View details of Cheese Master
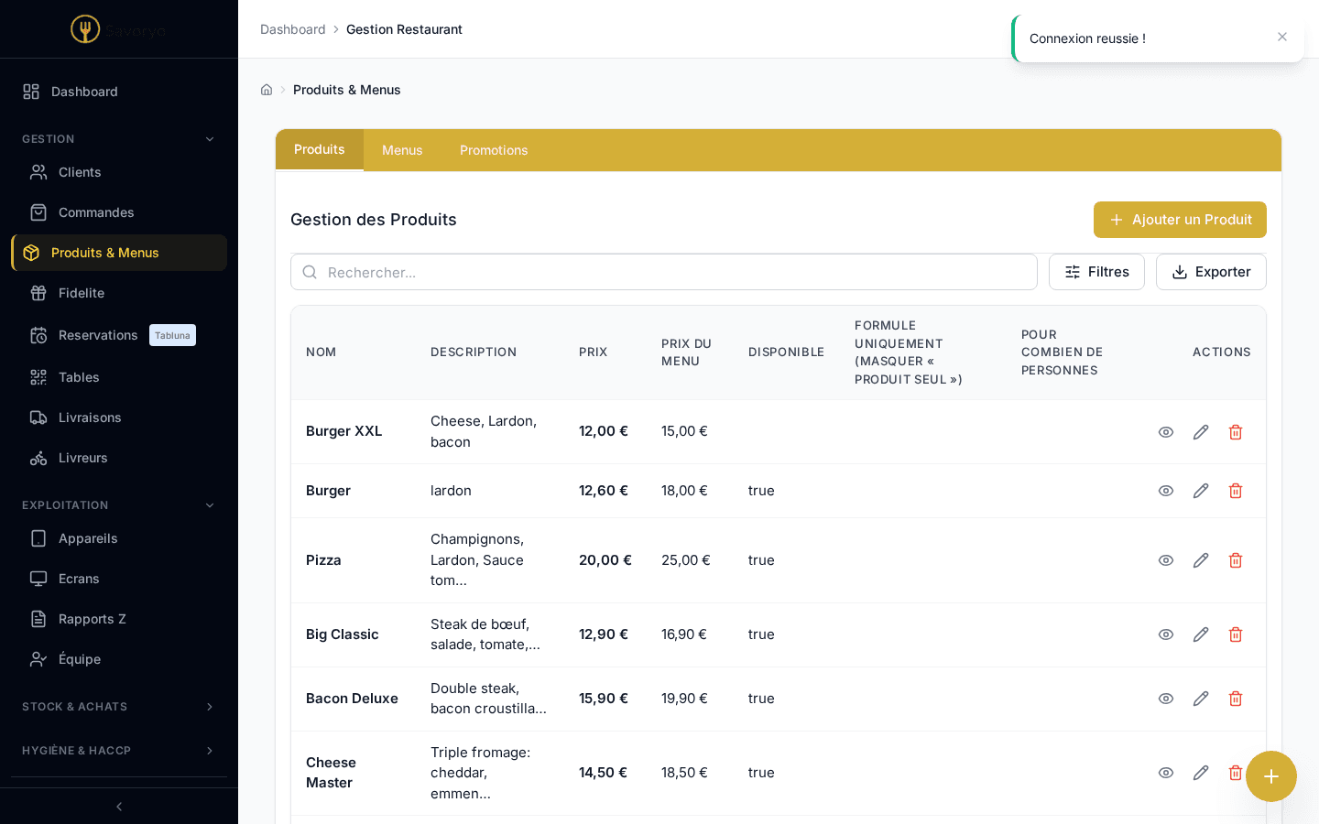Viewport: 1319px width, 824px height. (x=1166, y=773)
